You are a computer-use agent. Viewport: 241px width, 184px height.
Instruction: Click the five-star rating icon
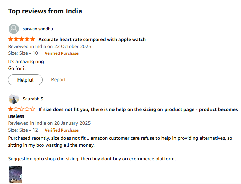coord(22,39)
